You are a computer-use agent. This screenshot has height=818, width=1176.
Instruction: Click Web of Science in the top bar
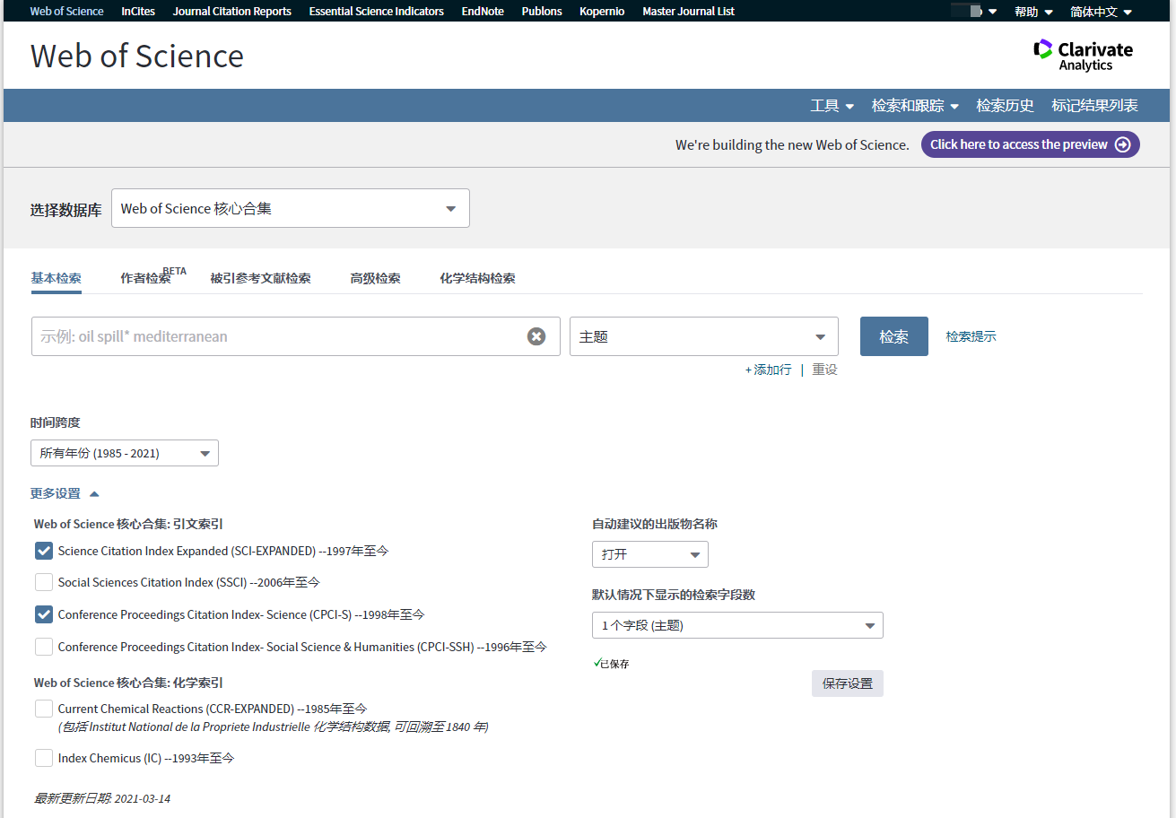pyautogui.click(x=67, y=12)
